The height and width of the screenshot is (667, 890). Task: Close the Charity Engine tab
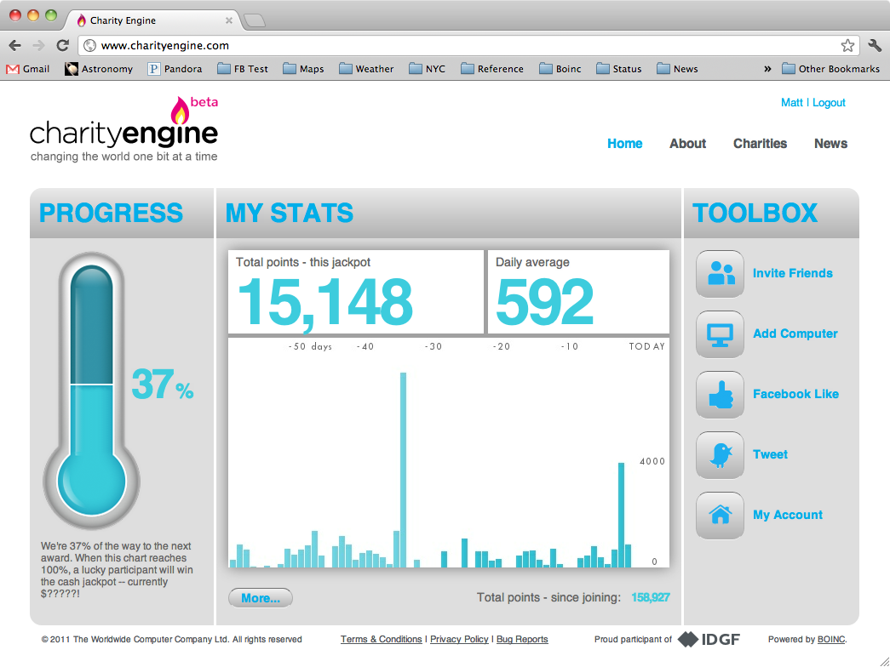point(229,20)
